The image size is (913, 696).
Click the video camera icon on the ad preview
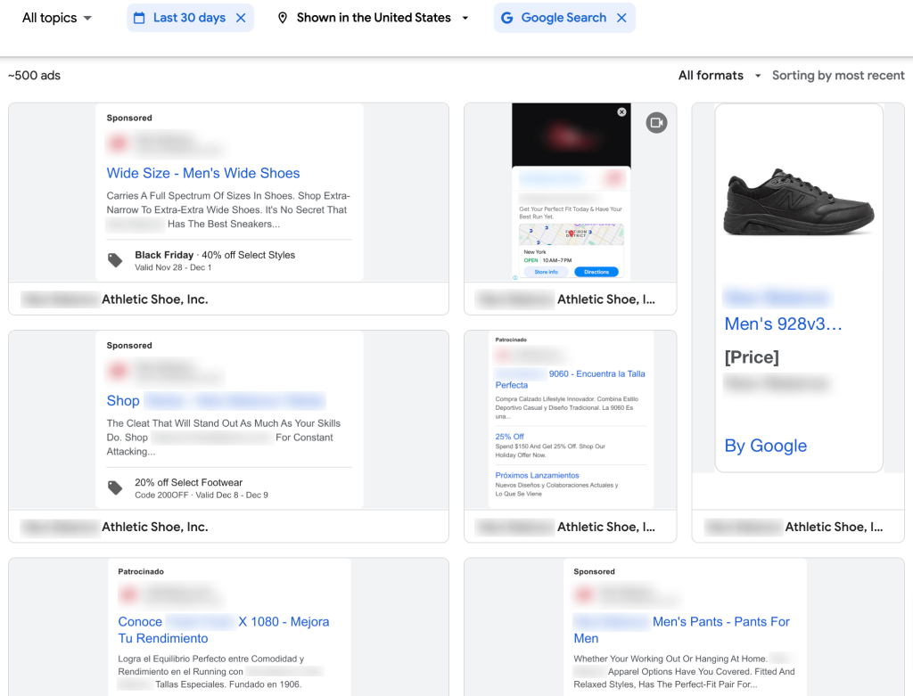coord(656,122)
